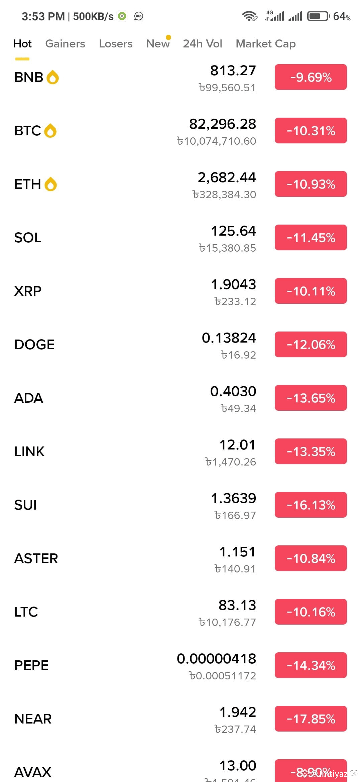This screenshot has height=782, width=361.
Task: Tap the green settings notification icon
Action: [122, 16]
